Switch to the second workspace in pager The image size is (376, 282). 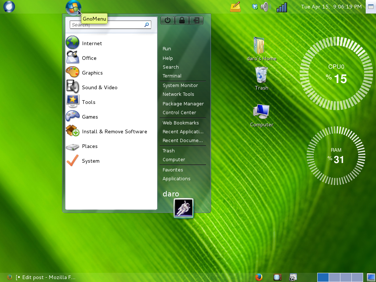[335, 277]
